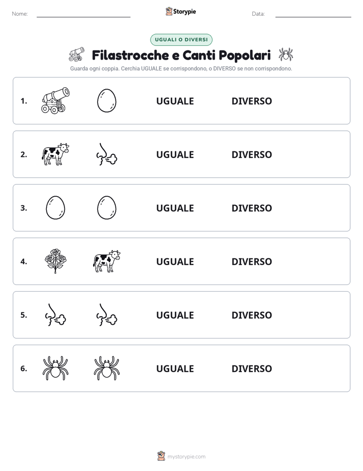The image size is (363, 471).
Task: Click the roses bouquet icon in row 4
Action: [x=55, y=261]
